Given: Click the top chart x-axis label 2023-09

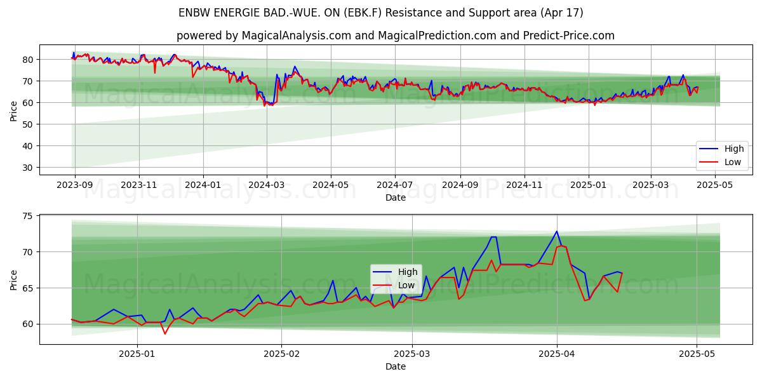Looking at the screenshot, I should coord(75,185).
